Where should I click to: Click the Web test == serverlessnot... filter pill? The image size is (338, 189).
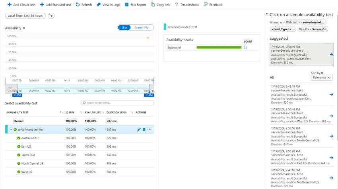coord(305,22)
